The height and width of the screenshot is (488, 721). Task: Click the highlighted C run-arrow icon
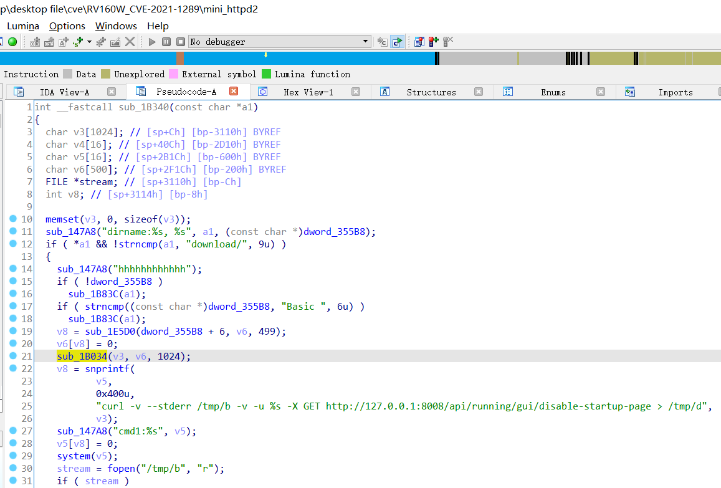tap(397, 42)
